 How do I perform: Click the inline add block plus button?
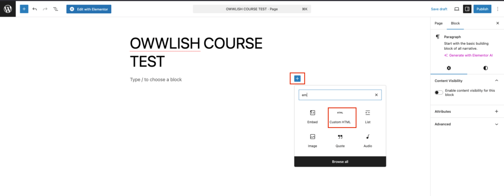pos(297,78)
